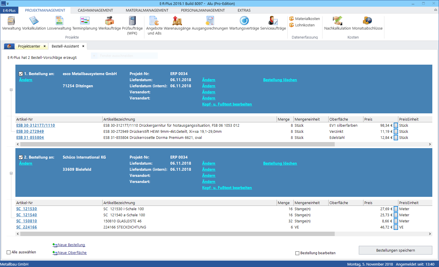Image resolution: width=439 pixels, height=267 pixels.
Task: Uncheck the 1. Bestellung checkbox
Action: [x=21, y=74]
